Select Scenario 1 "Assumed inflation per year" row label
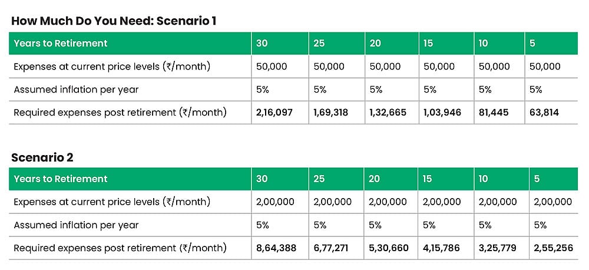This screenshot has width=589, height=270. pos(76,90)
